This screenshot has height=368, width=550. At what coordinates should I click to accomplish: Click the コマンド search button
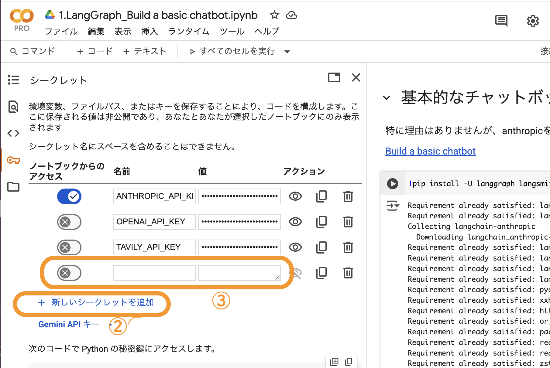33,51
